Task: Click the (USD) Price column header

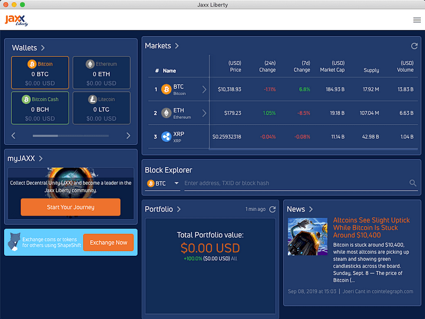Action: [235, 66]
